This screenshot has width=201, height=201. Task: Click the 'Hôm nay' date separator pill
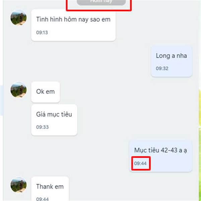pyautogui.click(x=101, y=2)
